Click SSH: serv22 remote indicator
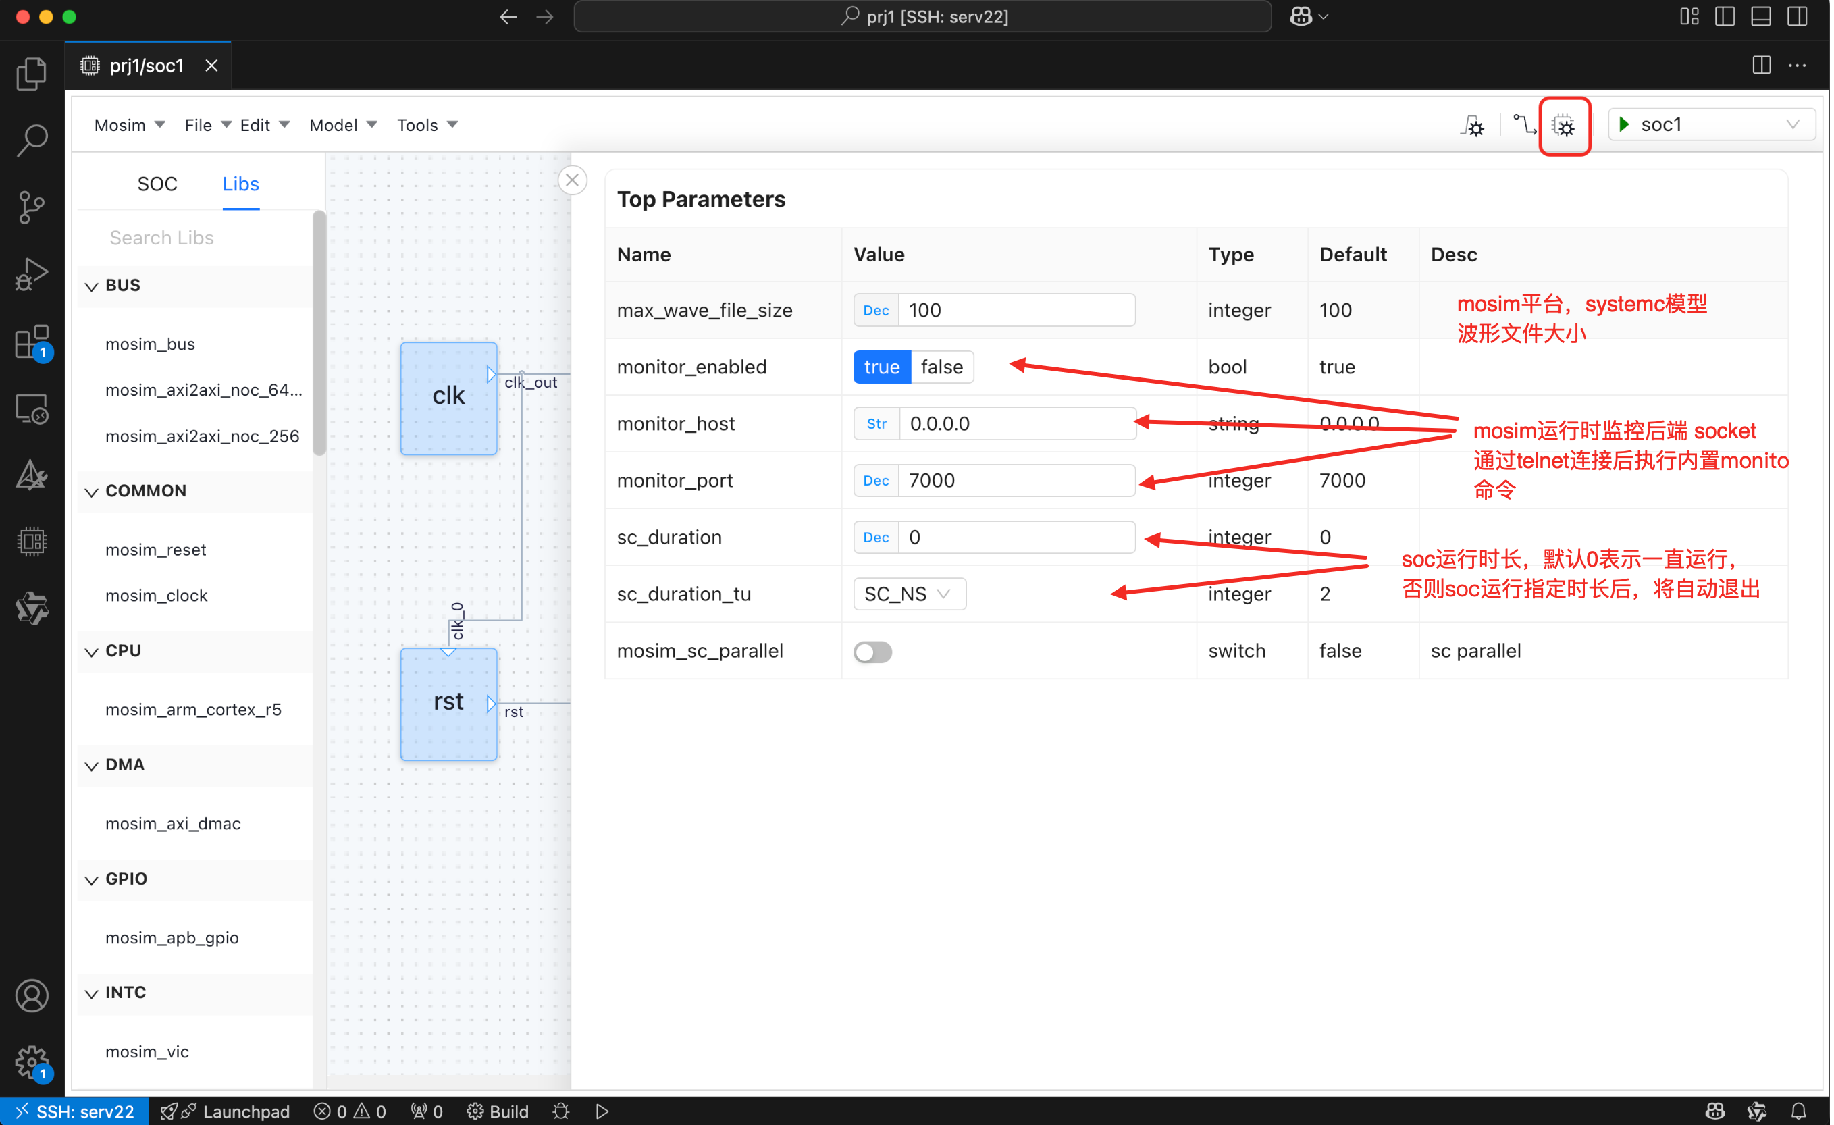This screenshot has width=1834, height=1125. 74,1111
